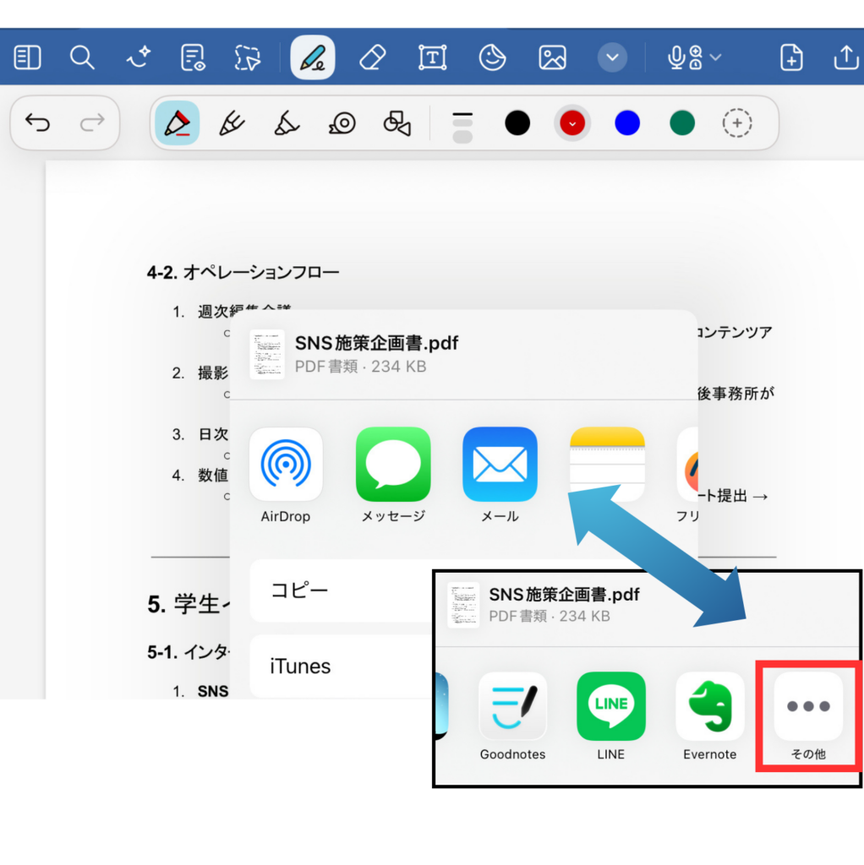Image resolution: width=864 pixels, height=865 pixels.
Task: Click the search magnifier icon
Action: [82, 57]
